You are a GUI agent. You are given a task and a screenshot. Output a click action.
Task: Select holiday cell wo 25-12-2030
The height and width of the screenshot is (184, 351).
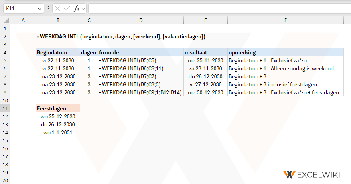pos(58,116)
